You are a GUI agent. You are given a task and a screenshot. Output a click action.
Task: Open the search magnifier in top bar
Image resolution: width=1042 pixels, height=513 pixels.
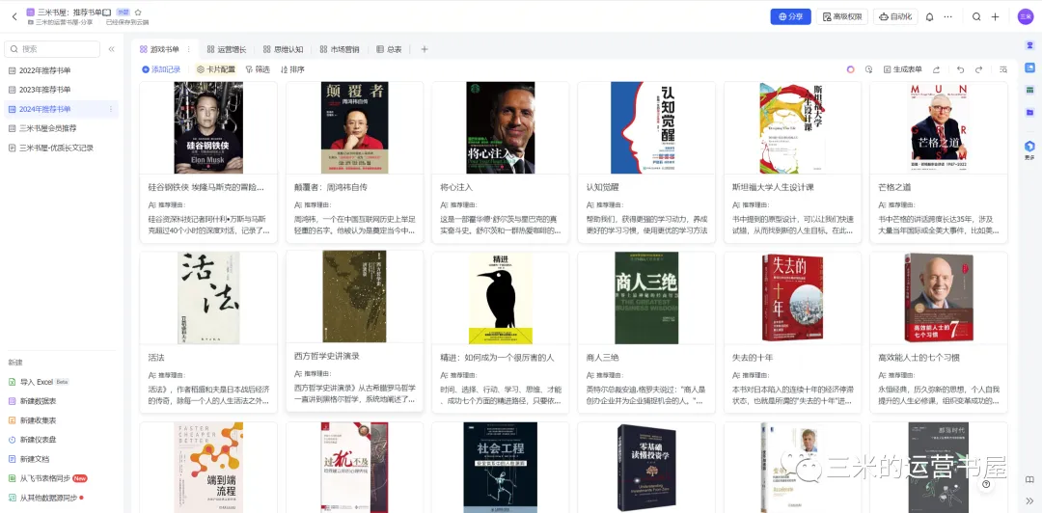coord(976,16)
